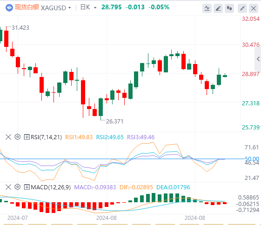Screen dimensions: 261x225
Task: Remove the MACD indicator
Action: coord(8,187)
